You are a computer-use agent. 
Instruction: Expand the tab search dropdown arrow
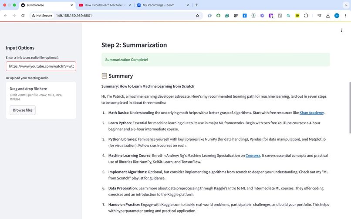(346, 5)
